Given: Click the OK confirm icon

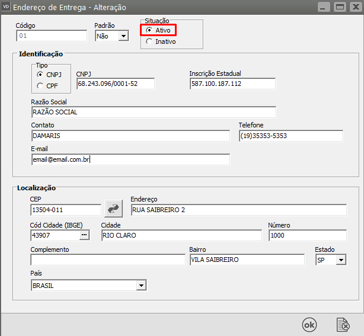Looking at the screenshot, I should click(x=309, y=324).
